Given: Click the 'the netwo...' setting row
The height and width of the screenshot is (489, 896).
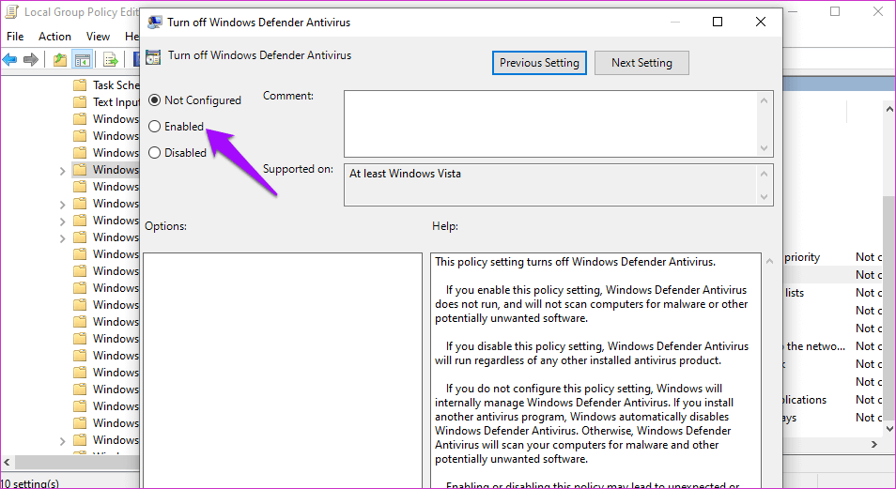Looking at the screenshot, I should pos(832,346).
